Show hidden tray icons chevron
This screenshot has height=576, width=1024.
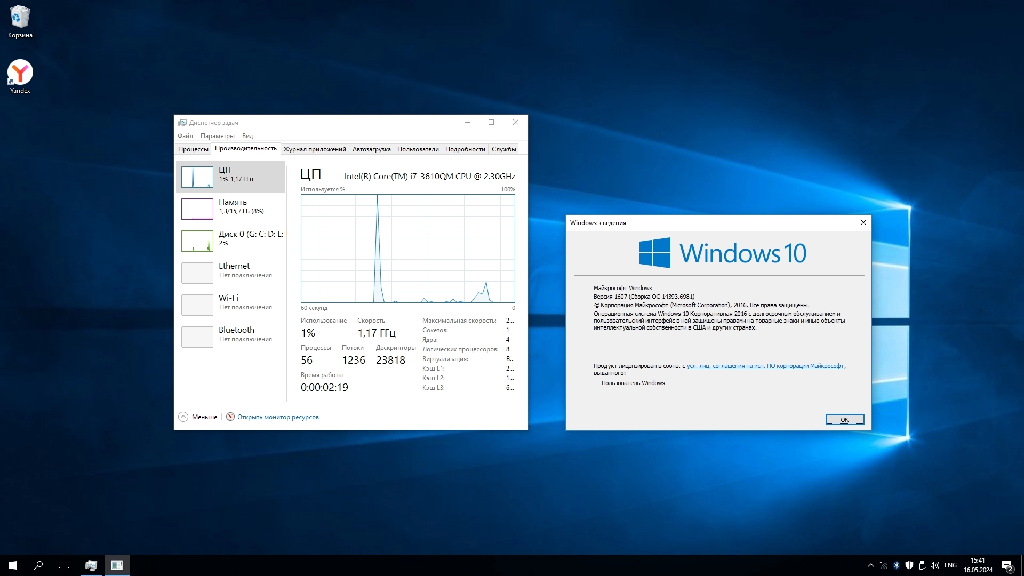(x=870, y=565)
